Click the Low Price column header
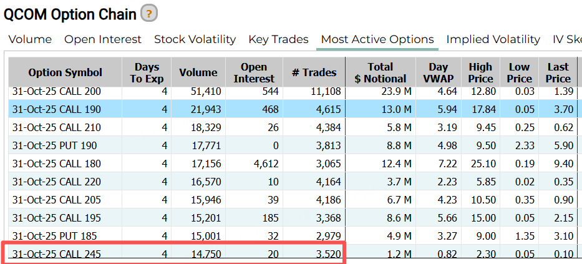 coord(519,72)
